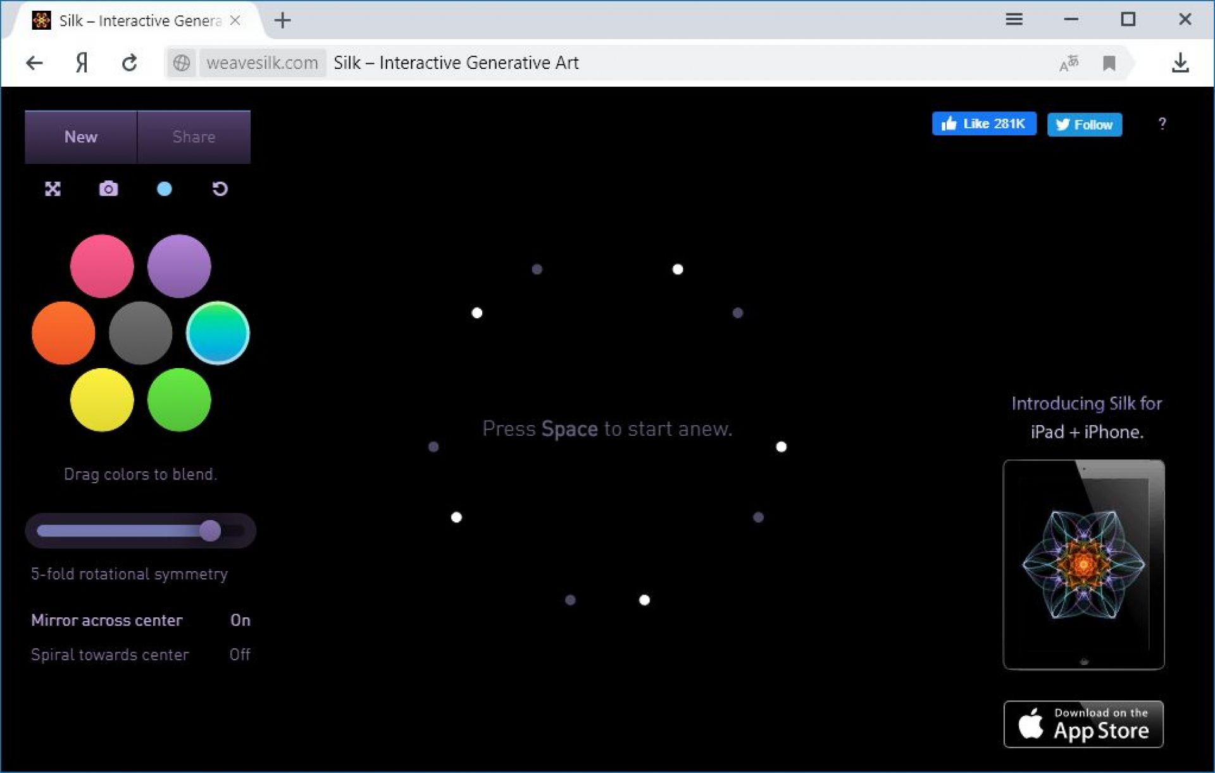Click the rotational symmetry slider handle

pos(210,530)
